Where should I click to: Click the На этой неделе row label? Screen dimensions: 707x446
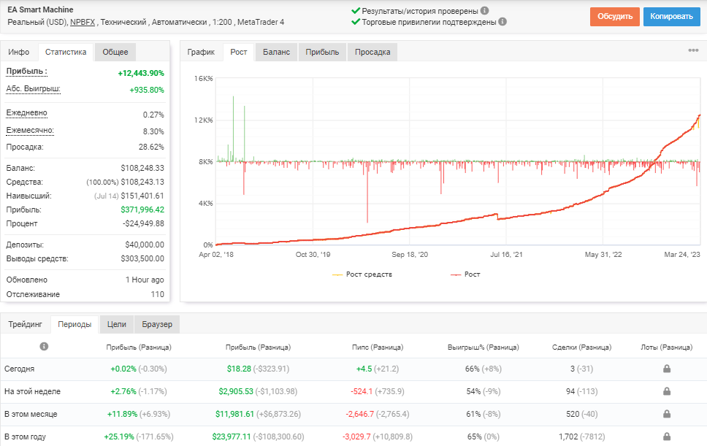pyautogui.click(x=32, y=391)
